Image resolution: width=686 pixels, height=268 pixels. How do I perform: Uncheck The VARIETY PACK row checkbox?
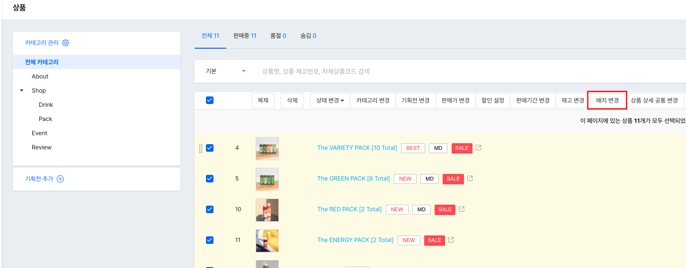click(210, 148)
